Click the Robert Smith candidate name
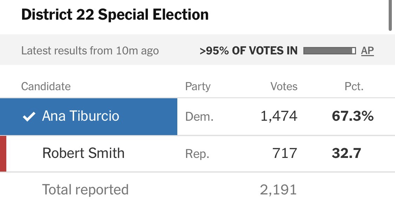Viewport: 395px width, 206px height. click(83, 153)
